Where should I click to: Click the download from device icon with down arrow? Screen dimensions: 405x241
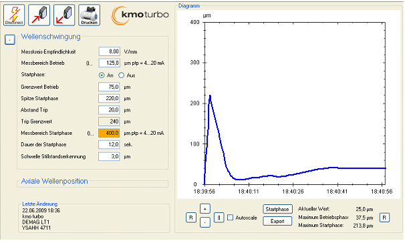coord(64,15)
